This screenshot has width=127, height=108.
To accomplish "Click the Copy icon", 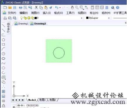I will click(41, 8).
